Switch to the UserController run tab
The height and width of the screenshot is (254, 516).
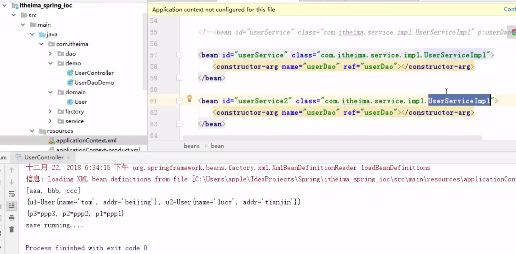(43, 157)
